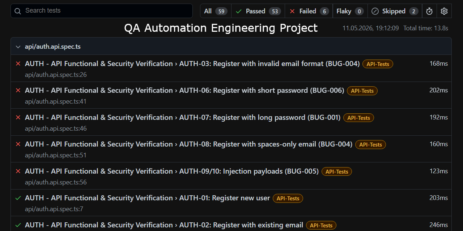Click file location api/auth.api.spec.ts:56
Viewport: 463px width, 231px height.
[56, 182]
